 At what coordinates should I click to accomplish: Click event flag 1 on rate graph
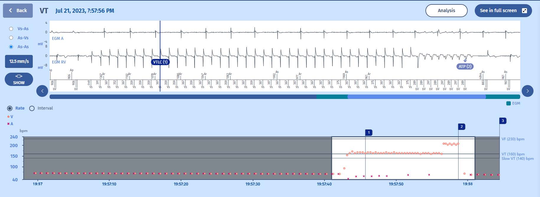(x=368, y=133)
